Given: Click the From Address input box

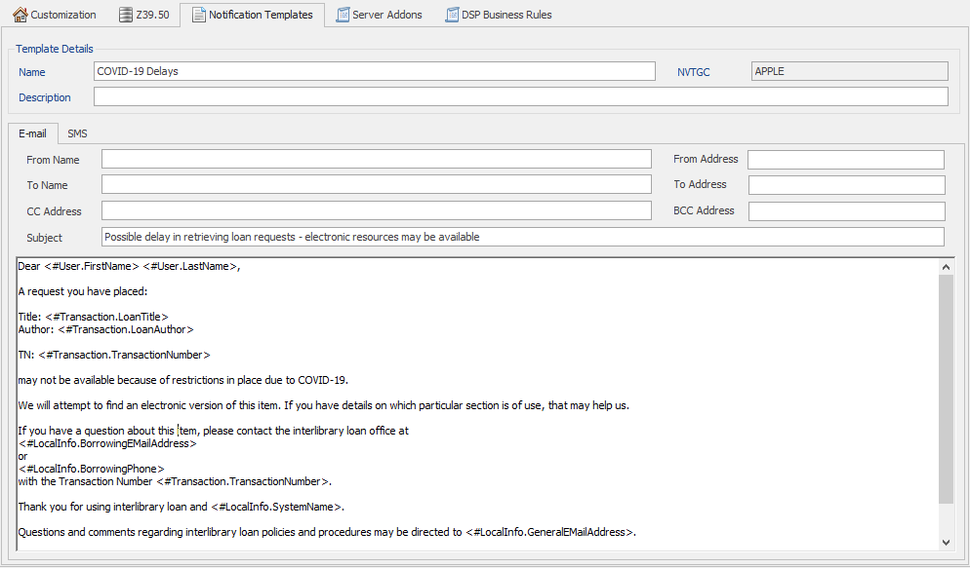Looking at the screenshot, I should tap(845, 159).
